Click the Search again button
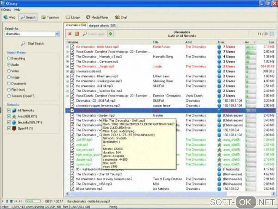The image size is (278, 209). 94,34
